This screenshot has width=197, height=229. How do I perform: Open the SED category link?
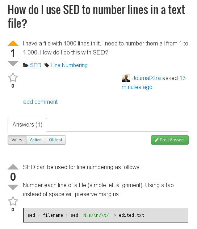pos(35,65)
